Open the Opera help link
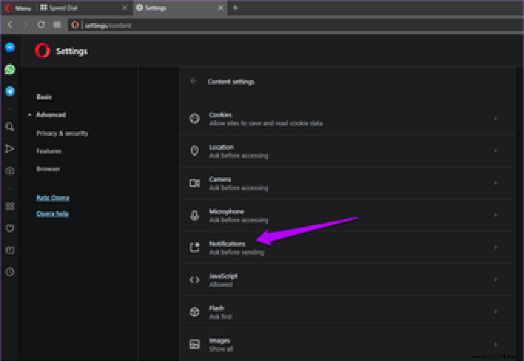The height and width of the screenshot is (361, 524). click(x=52, y=213)
